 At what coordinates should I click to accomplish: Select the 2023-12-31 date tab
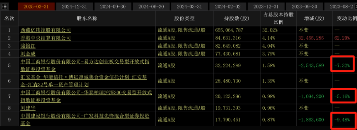coord(265,7)
